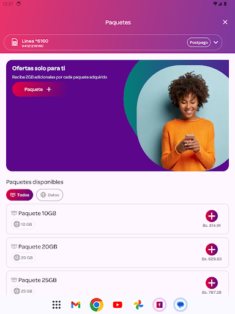The width and height of the screenshot is (235, 314).
Task: Switch to the Datos filter tab
Action: pos(50,195)
